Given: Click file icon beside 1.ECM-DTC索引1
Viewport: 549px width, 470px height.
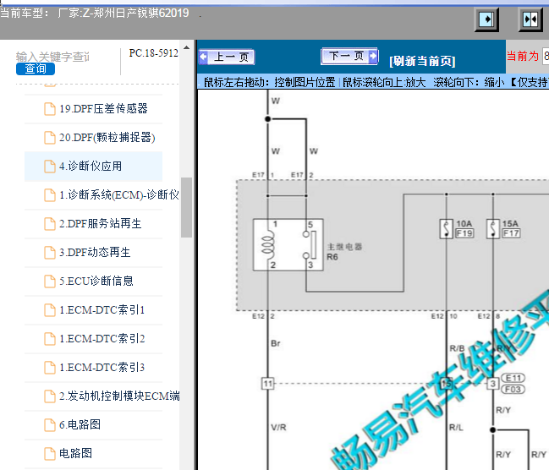Looking at the screenshot, I should (x=50, y=309).
